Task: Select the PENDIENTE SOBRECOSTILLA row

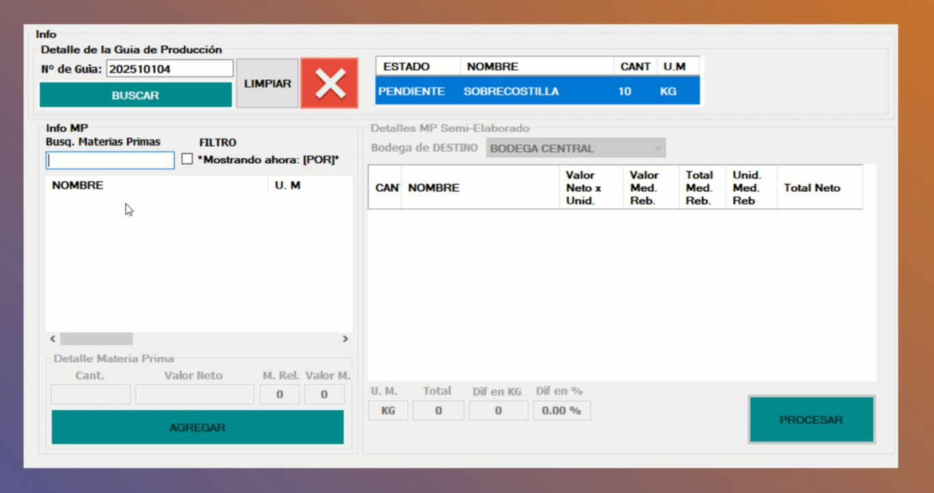Action: (x=537, y=91)
